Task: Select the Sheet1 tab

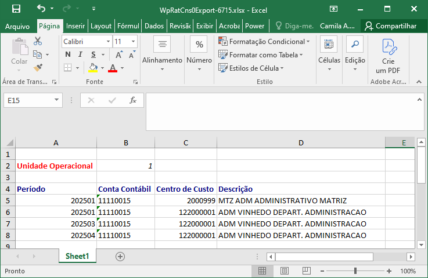Action: coord(77,256)
